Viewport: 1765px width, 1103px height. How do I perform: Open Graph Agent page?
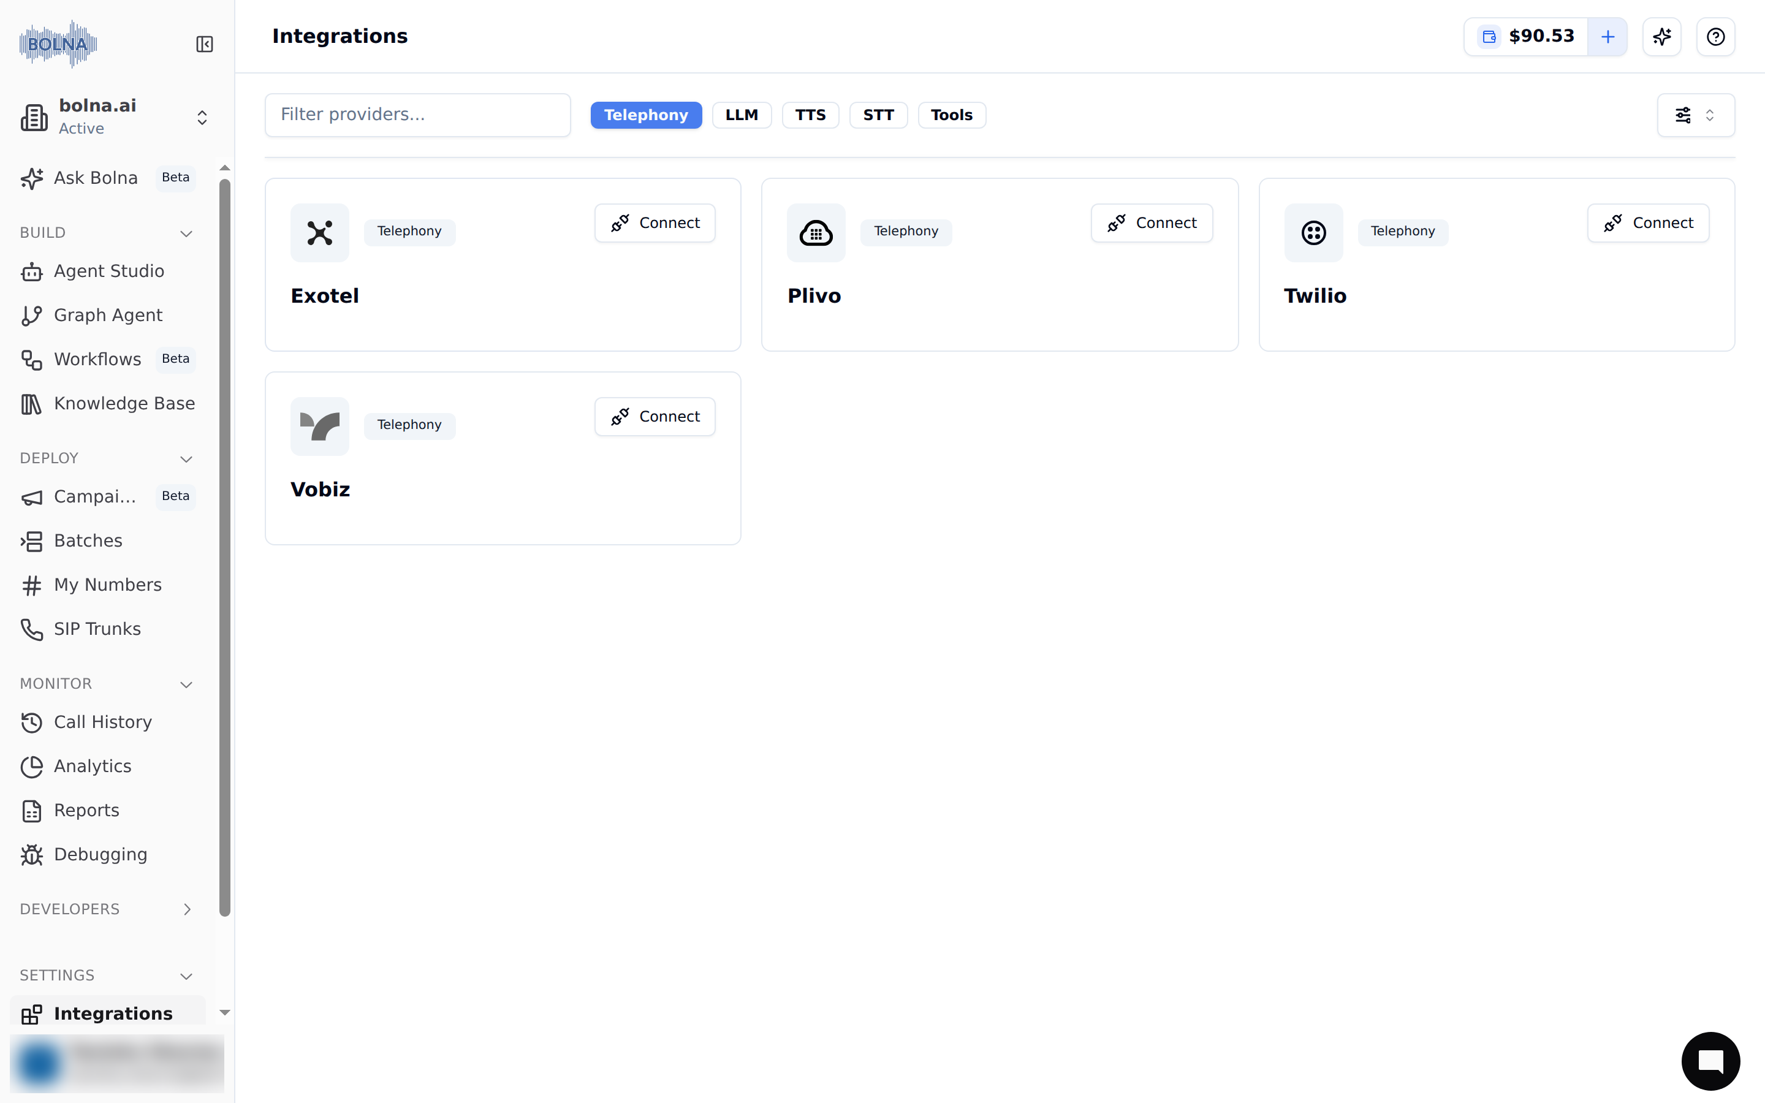(x=108, y=316)
